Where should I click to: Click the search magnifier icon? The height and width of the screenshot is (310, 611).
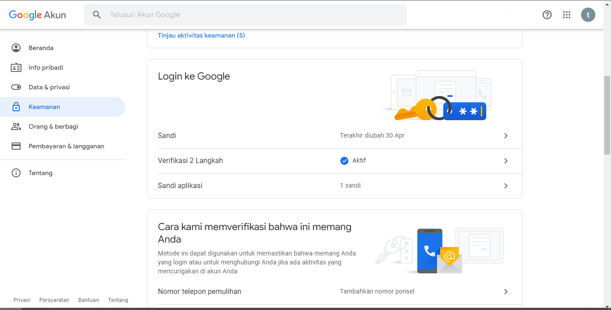[97, 15]
